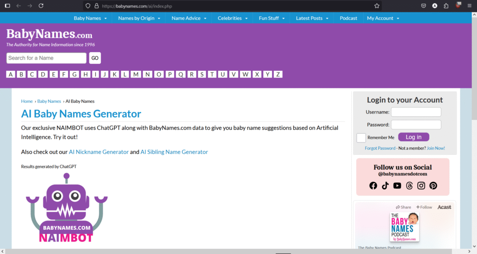This screenshot has height=254, width=477.
Task: Open the AI Nickname Generator link
Action: click(99, 152)
